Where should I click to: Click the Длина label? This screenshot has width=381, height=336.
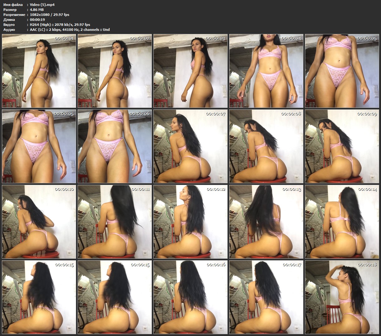point(9,20)
